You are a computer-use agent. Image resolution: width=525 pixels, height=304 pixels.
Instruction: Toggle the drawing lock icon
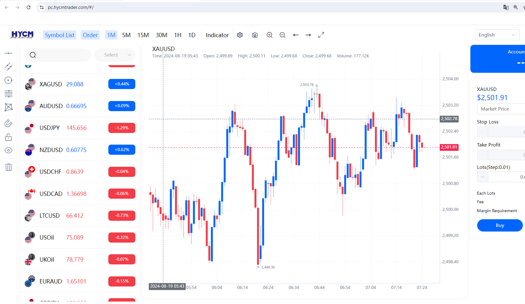coord(9,137)
